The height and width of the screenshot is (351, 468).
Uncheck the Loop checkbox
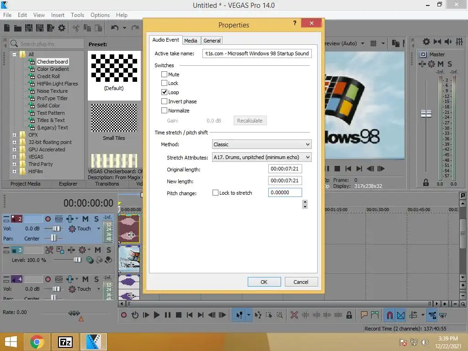point(164,92)
